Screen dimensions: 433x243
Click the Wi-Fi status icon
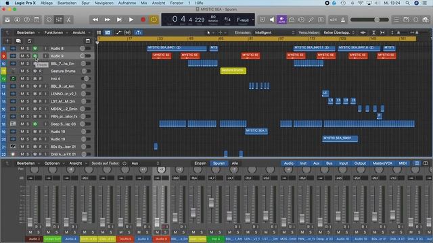[x=361, y=3]
